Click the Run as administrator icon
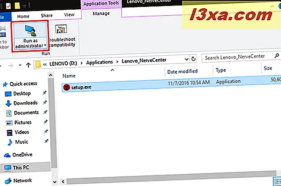 click(30, 30)
